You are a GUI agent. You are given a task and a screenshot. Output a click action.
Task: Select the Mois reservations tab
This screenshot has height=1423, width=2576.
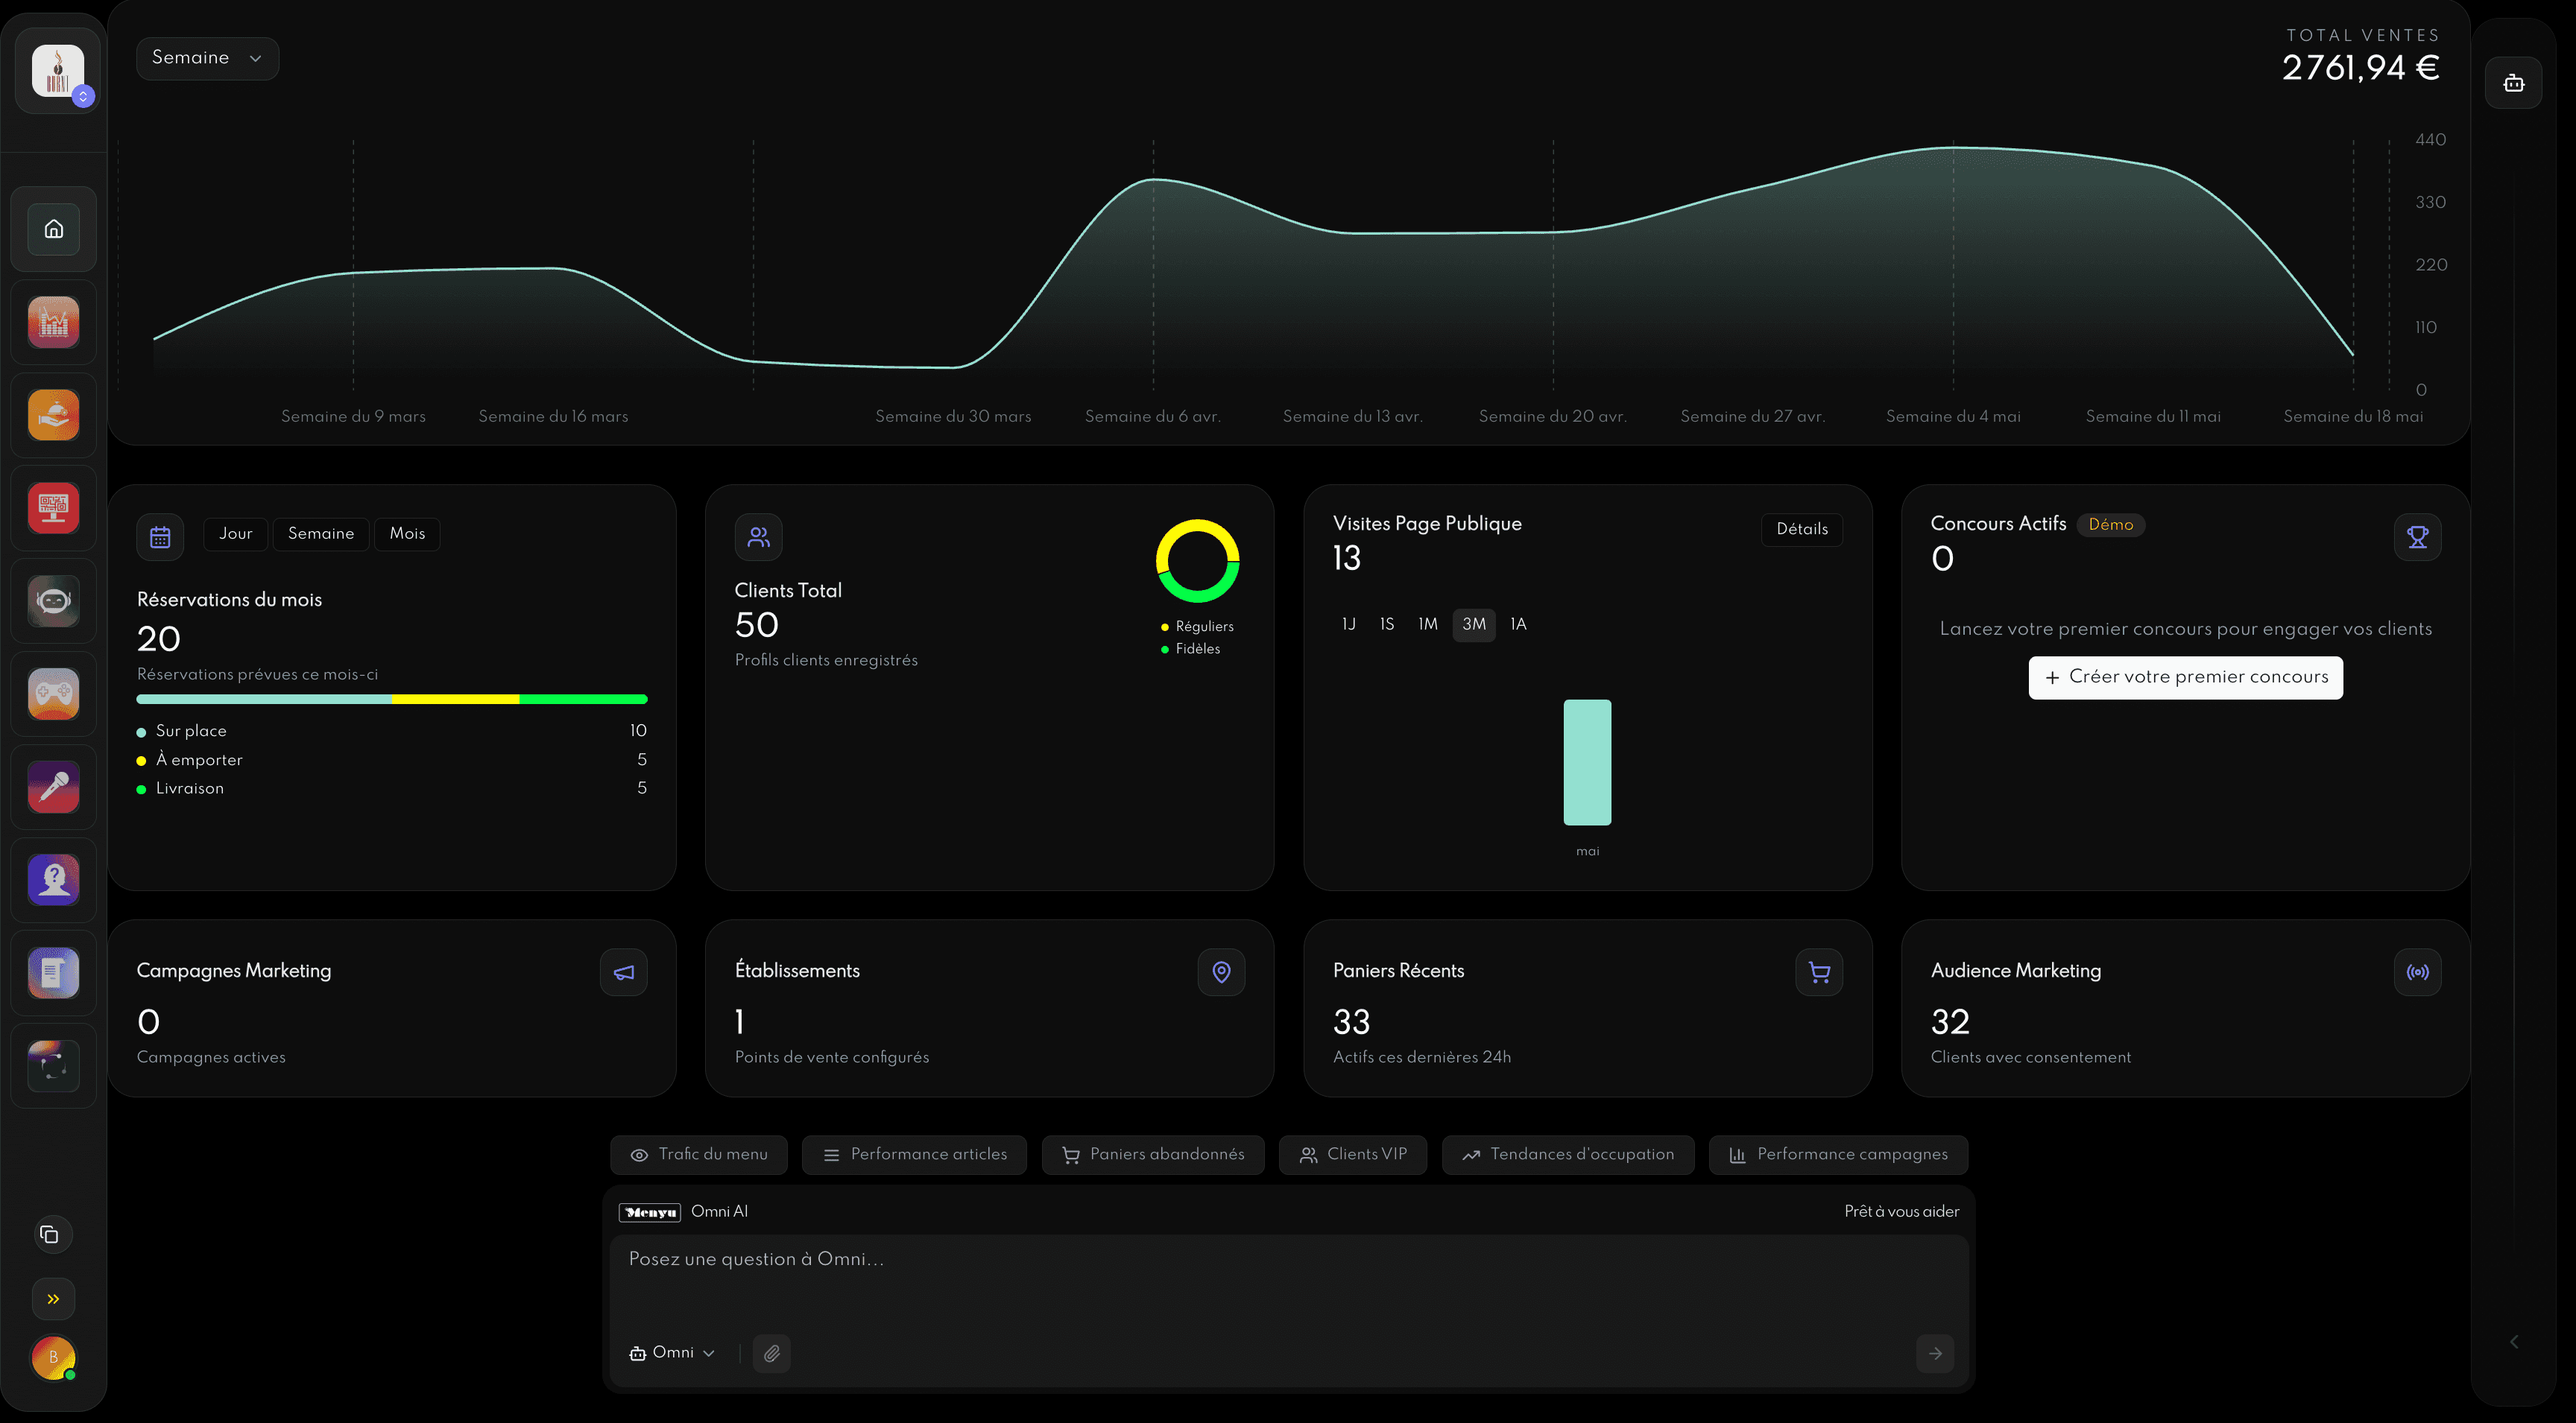407,533
